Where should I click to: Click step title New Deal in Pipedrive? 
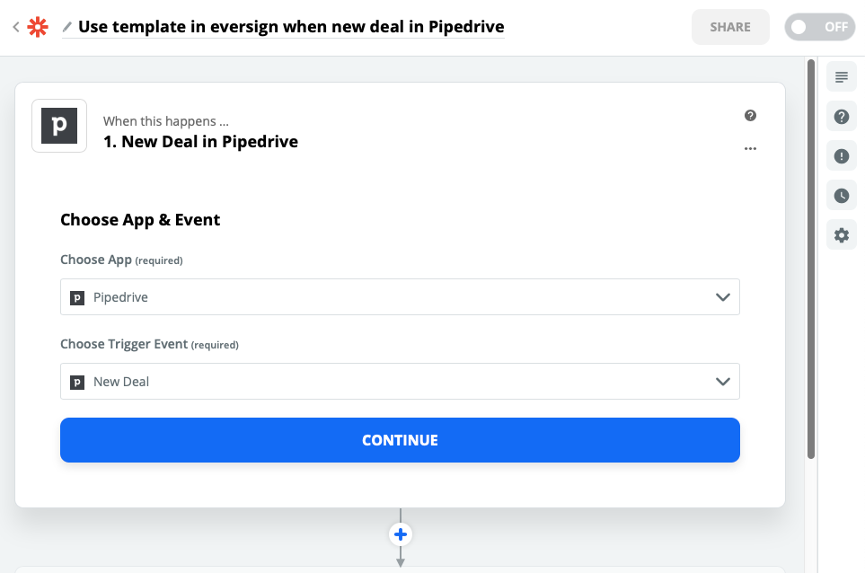point(201,142)
